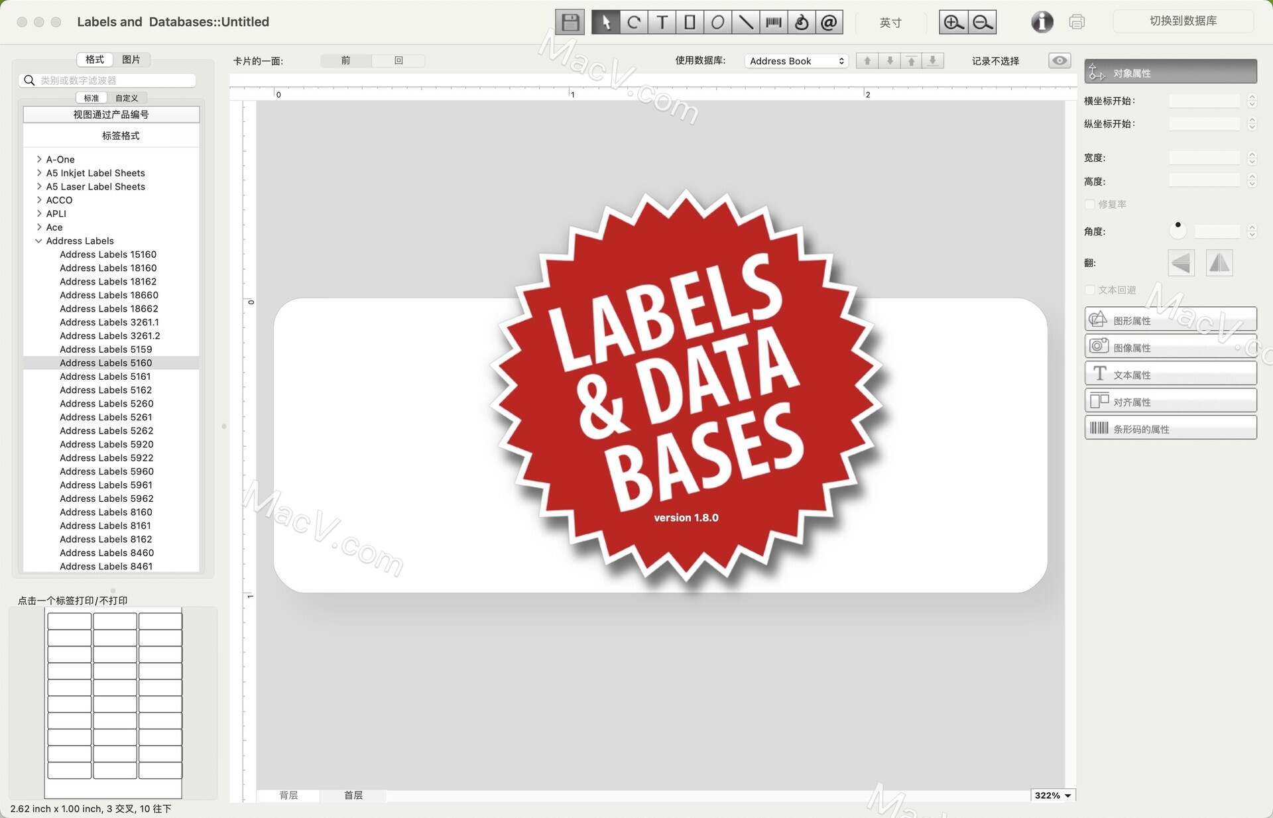Screen dimensions: 1273x818
Task: Select the Oval drawing tool
Action: coord(717,22)
